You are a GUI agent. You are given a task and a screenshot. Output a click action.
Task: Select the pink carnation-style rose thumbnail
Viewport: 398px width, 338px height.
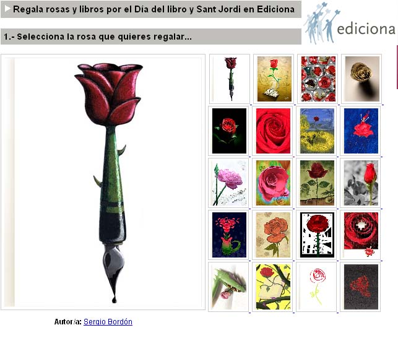coord(228,183)
